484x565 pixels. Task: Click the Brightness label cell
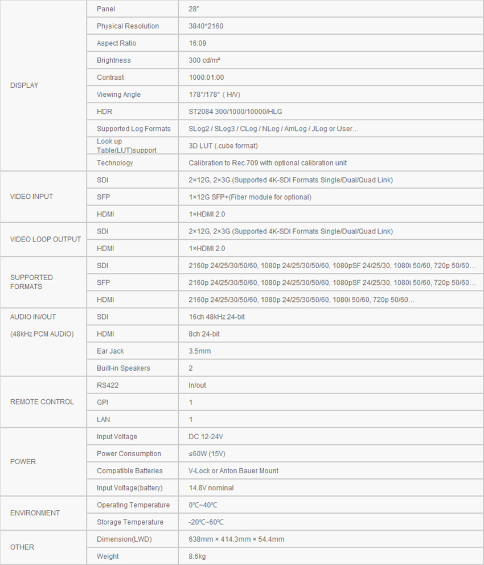pos(133,60)
